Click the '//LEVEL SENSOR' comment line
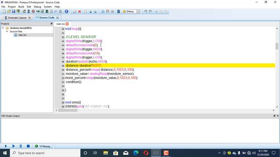The width and height of the screenshot is (280, 157). (x=80, y=37)
